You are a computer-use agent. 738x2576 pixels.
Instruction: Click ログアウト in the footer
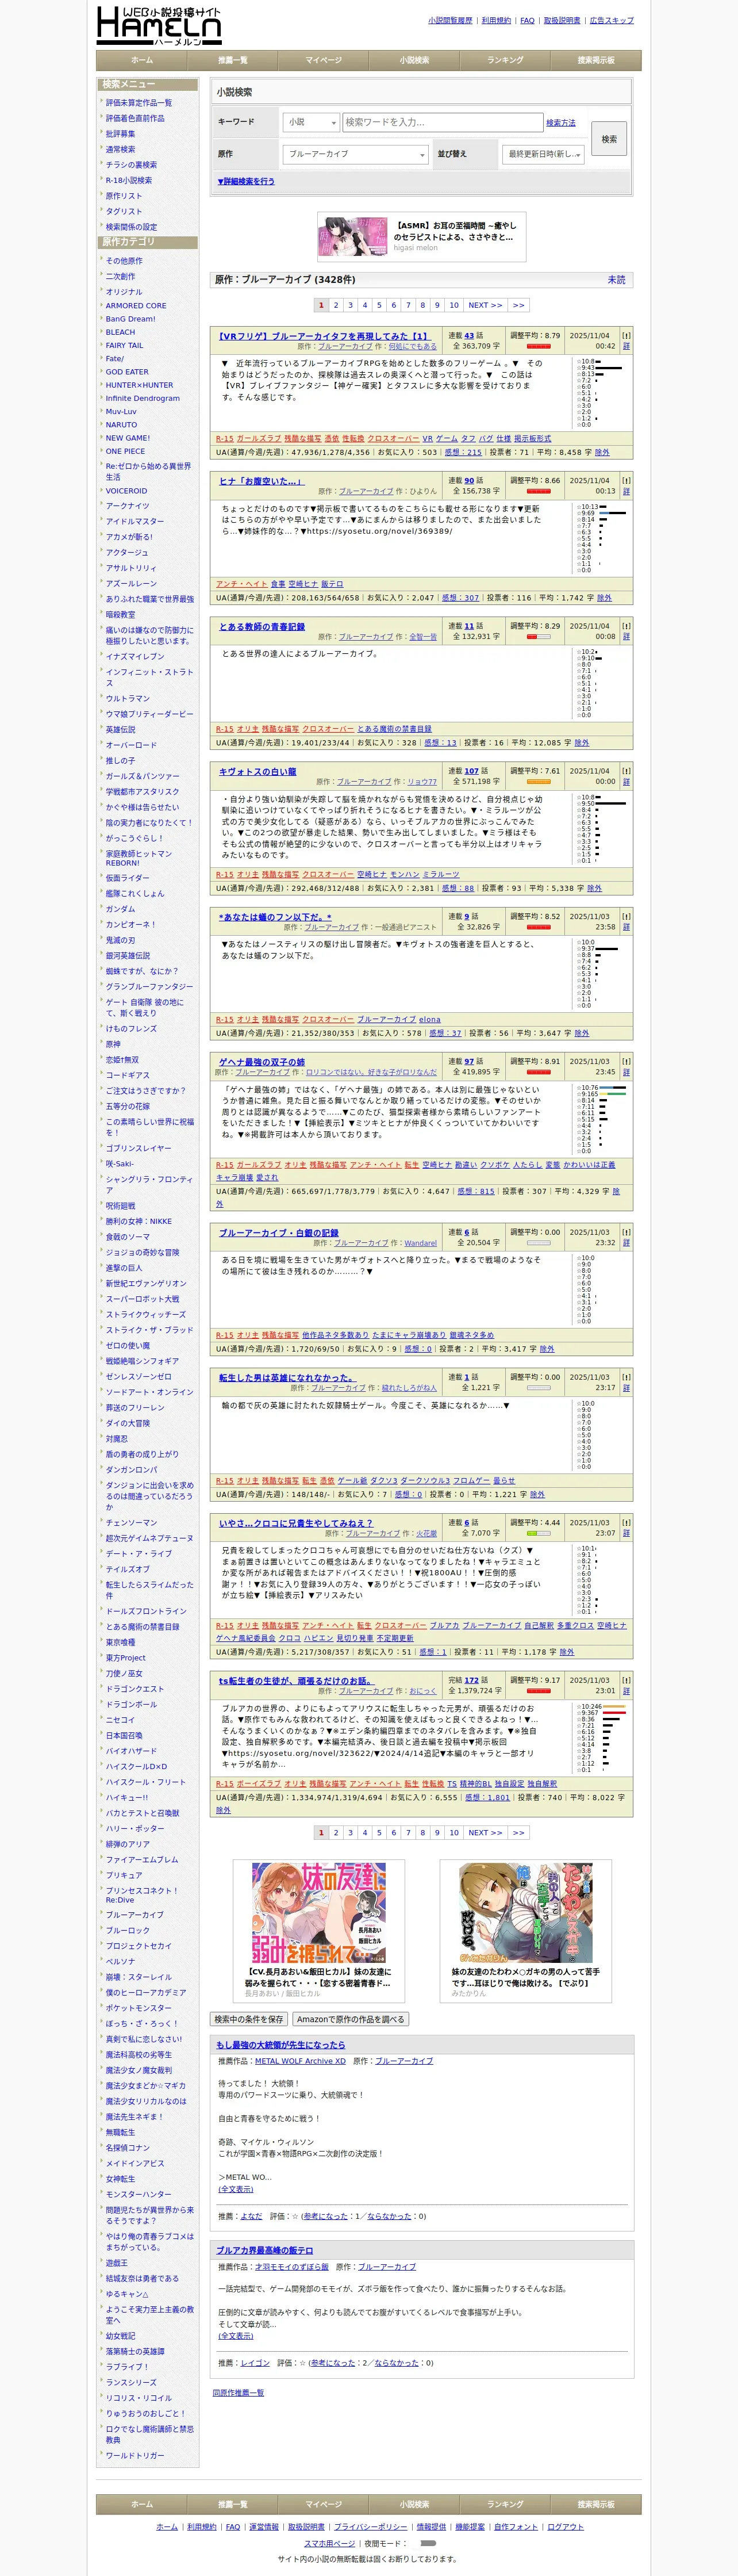[565, 2527]
